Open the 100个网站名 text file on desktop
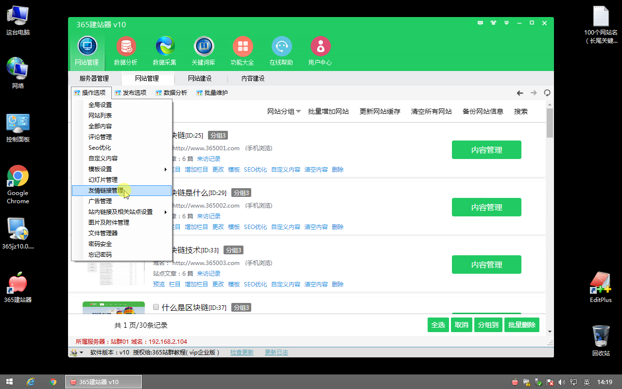The width and height of the screenshot is (622, 389). click(x=601, y=24)
